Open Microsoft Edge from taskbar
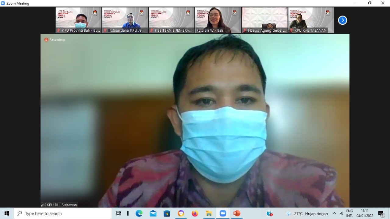Image resolution: width=390 pixels, height=219 pixels. (x=139, y=214)
